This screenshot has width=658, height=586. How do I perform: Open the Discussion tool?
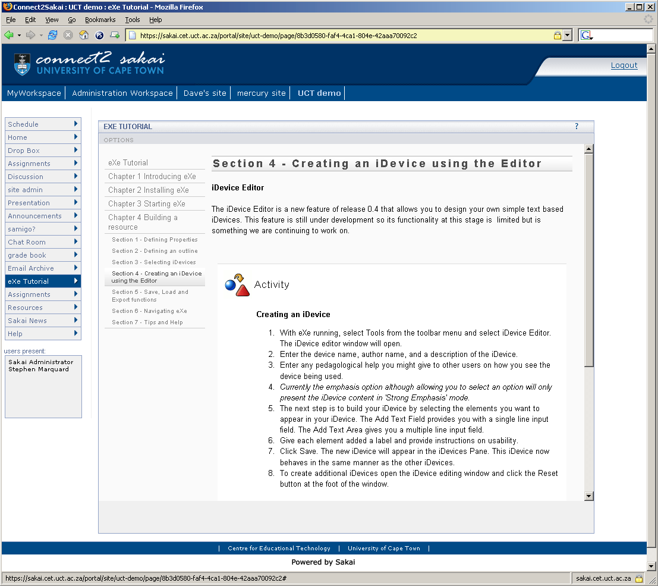[43, 177]
